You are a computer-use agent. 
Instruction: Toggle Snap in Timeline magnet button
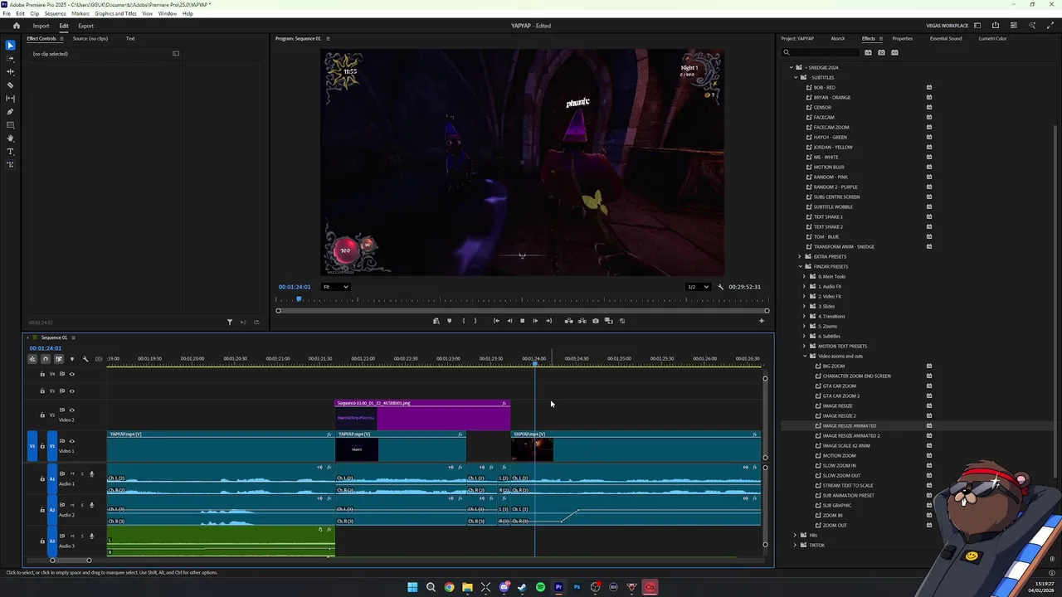point(46,359)
